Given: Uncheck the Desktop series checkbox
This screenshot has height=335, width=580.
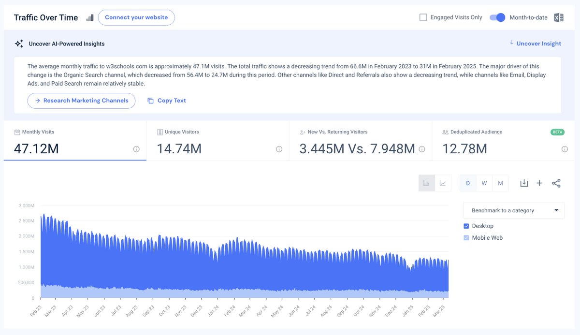Looking at the screenshot, I should click(466, 226).
